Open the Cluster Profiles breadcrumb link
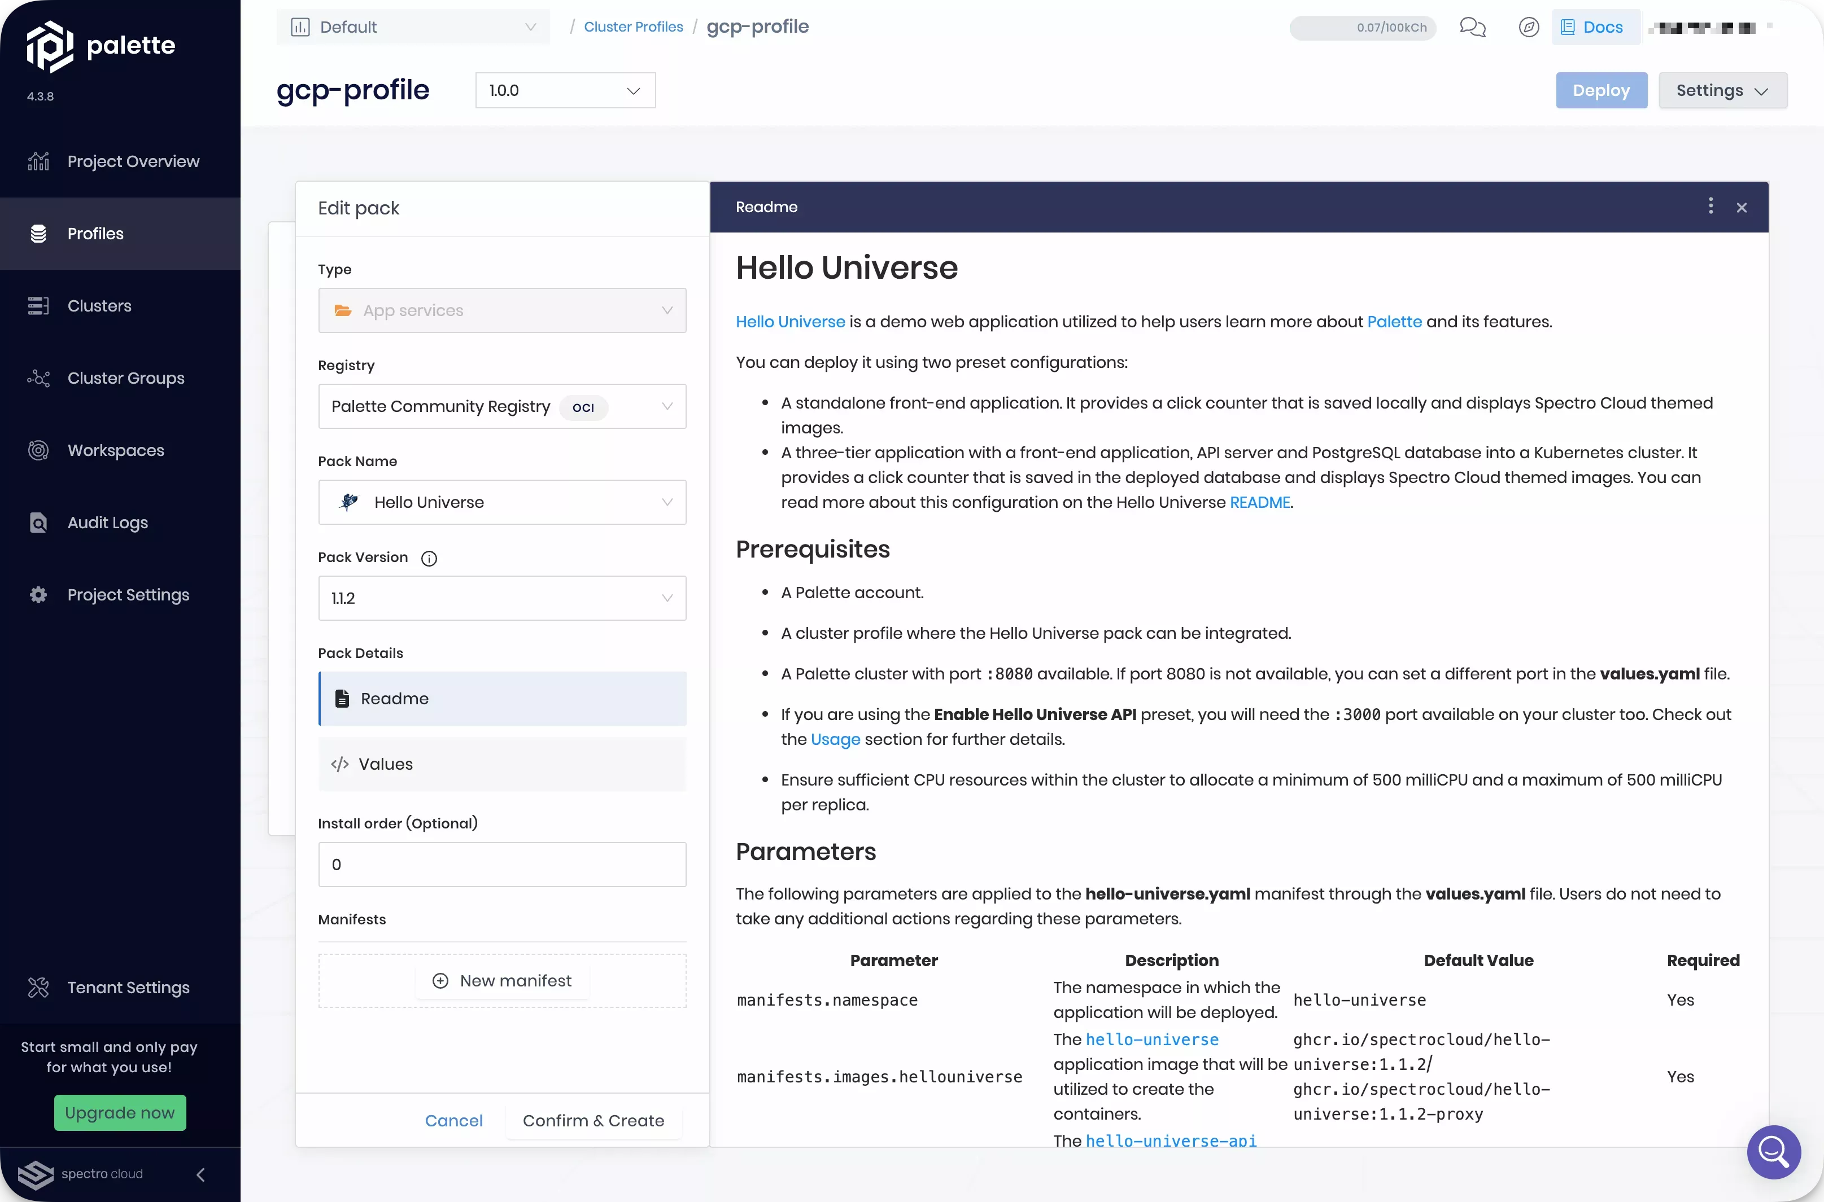 point(633,27)
